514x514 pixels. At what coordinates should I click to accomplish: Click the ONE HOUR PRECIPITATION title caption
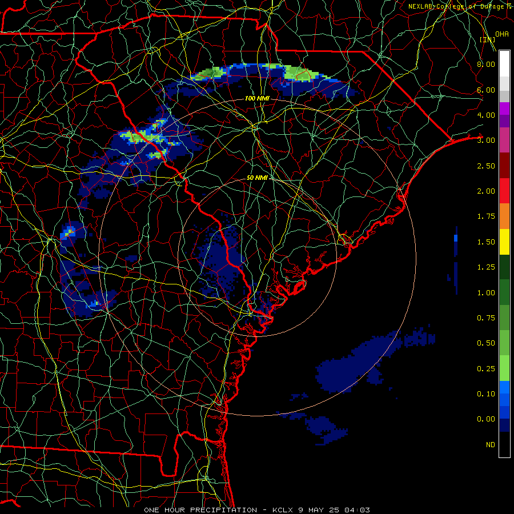200,510
